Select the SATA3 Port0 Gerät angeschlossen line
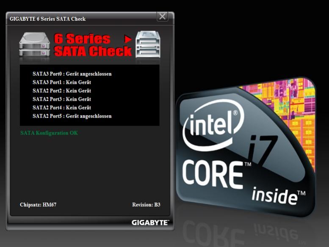Screen dimensions: 329x247 (72, 74)
